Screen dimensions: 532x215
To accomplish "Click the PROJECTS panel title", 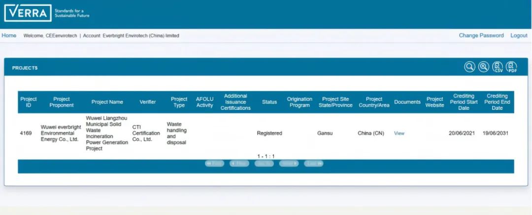I will point(25,68).
